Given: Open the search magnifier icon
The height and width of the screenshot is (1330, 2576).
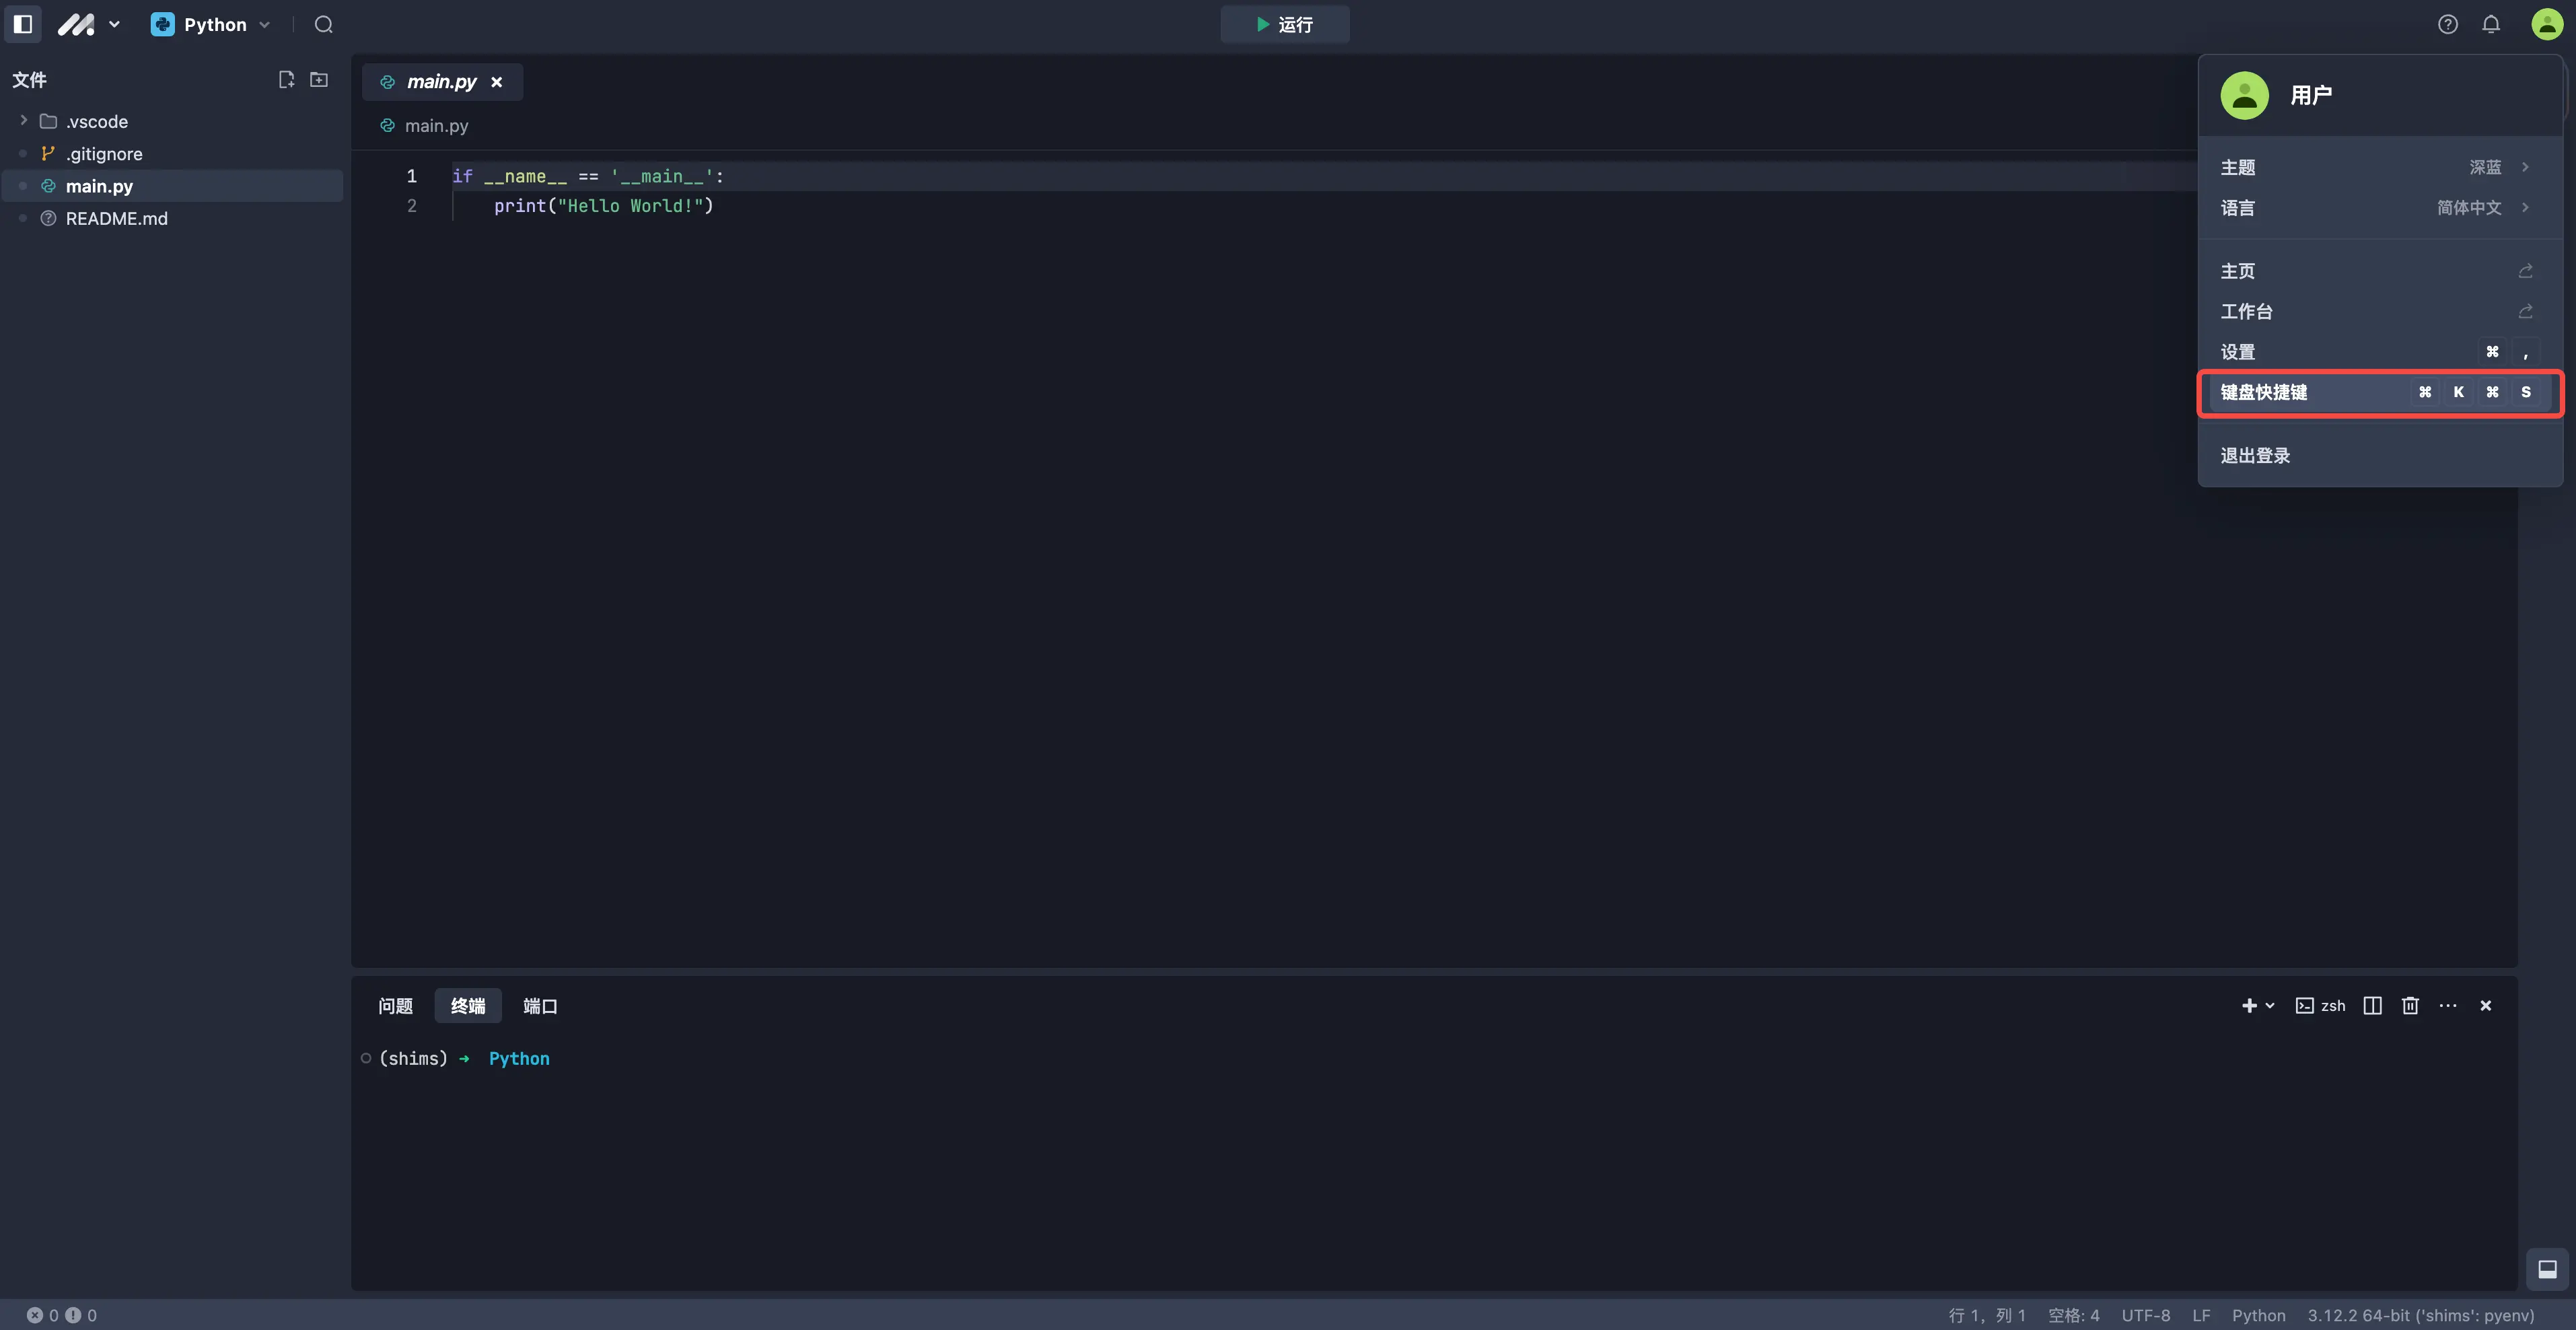Looking at the screenshot, I should point(323,24).
